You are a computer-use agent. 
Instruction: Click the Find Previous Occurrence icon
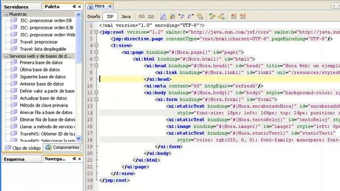click(x=181, y=16)
